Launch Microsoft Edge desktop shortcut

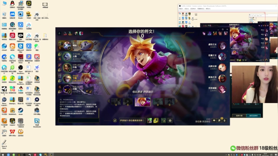20,47
